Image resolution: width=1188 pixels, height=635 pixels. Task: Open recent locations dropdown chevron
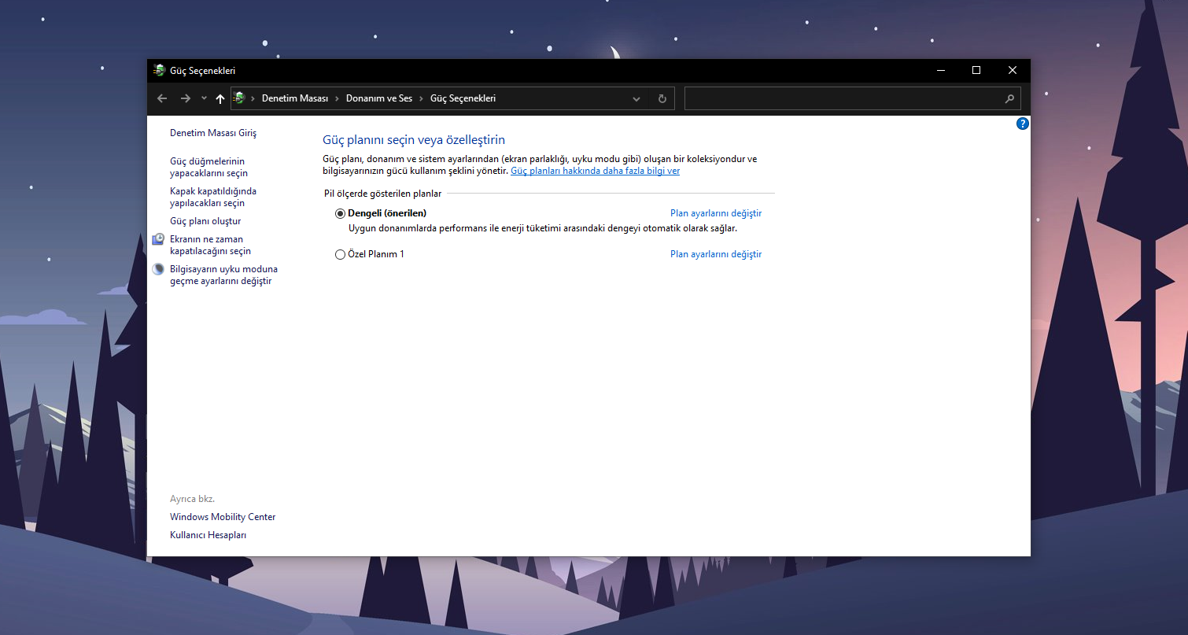[204, 98]
